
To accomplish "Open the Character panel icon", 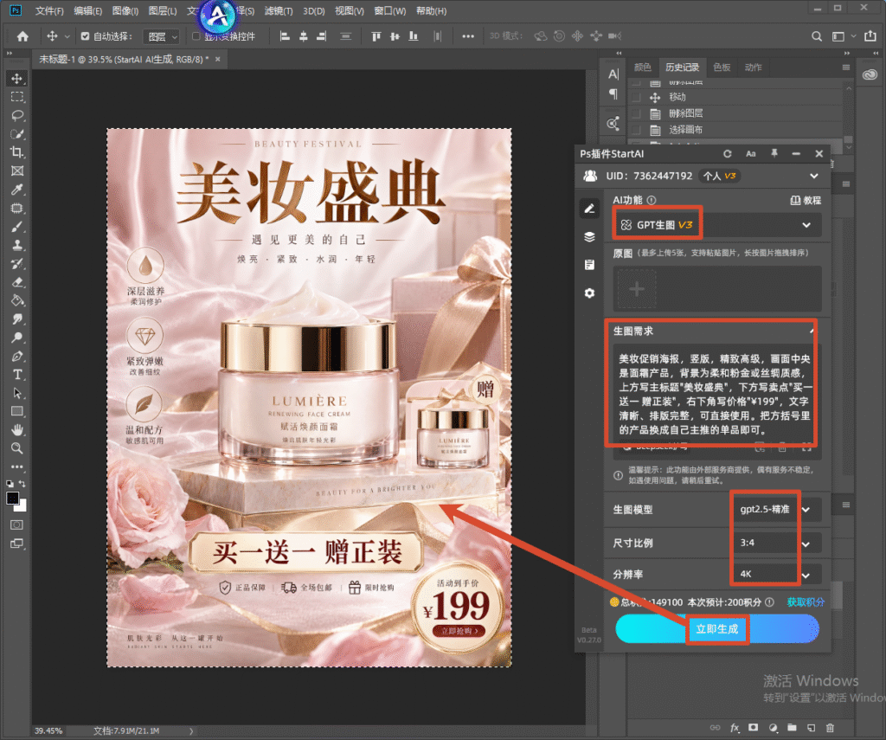I will coord(613,74).
